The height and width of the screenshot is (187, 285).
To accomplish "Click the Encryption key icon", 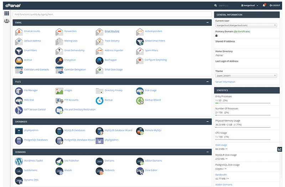I will click(59, 60).
